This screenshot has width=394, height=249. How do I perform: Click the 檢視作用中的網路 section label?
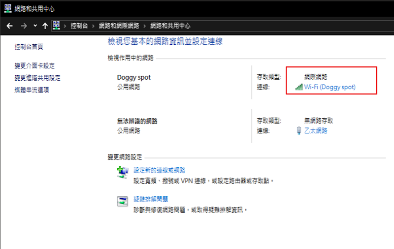(x=131, y=58)
